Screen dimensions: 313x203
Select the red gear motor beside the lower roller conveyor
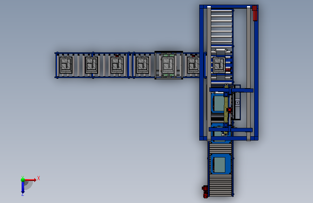pos(205,191)
